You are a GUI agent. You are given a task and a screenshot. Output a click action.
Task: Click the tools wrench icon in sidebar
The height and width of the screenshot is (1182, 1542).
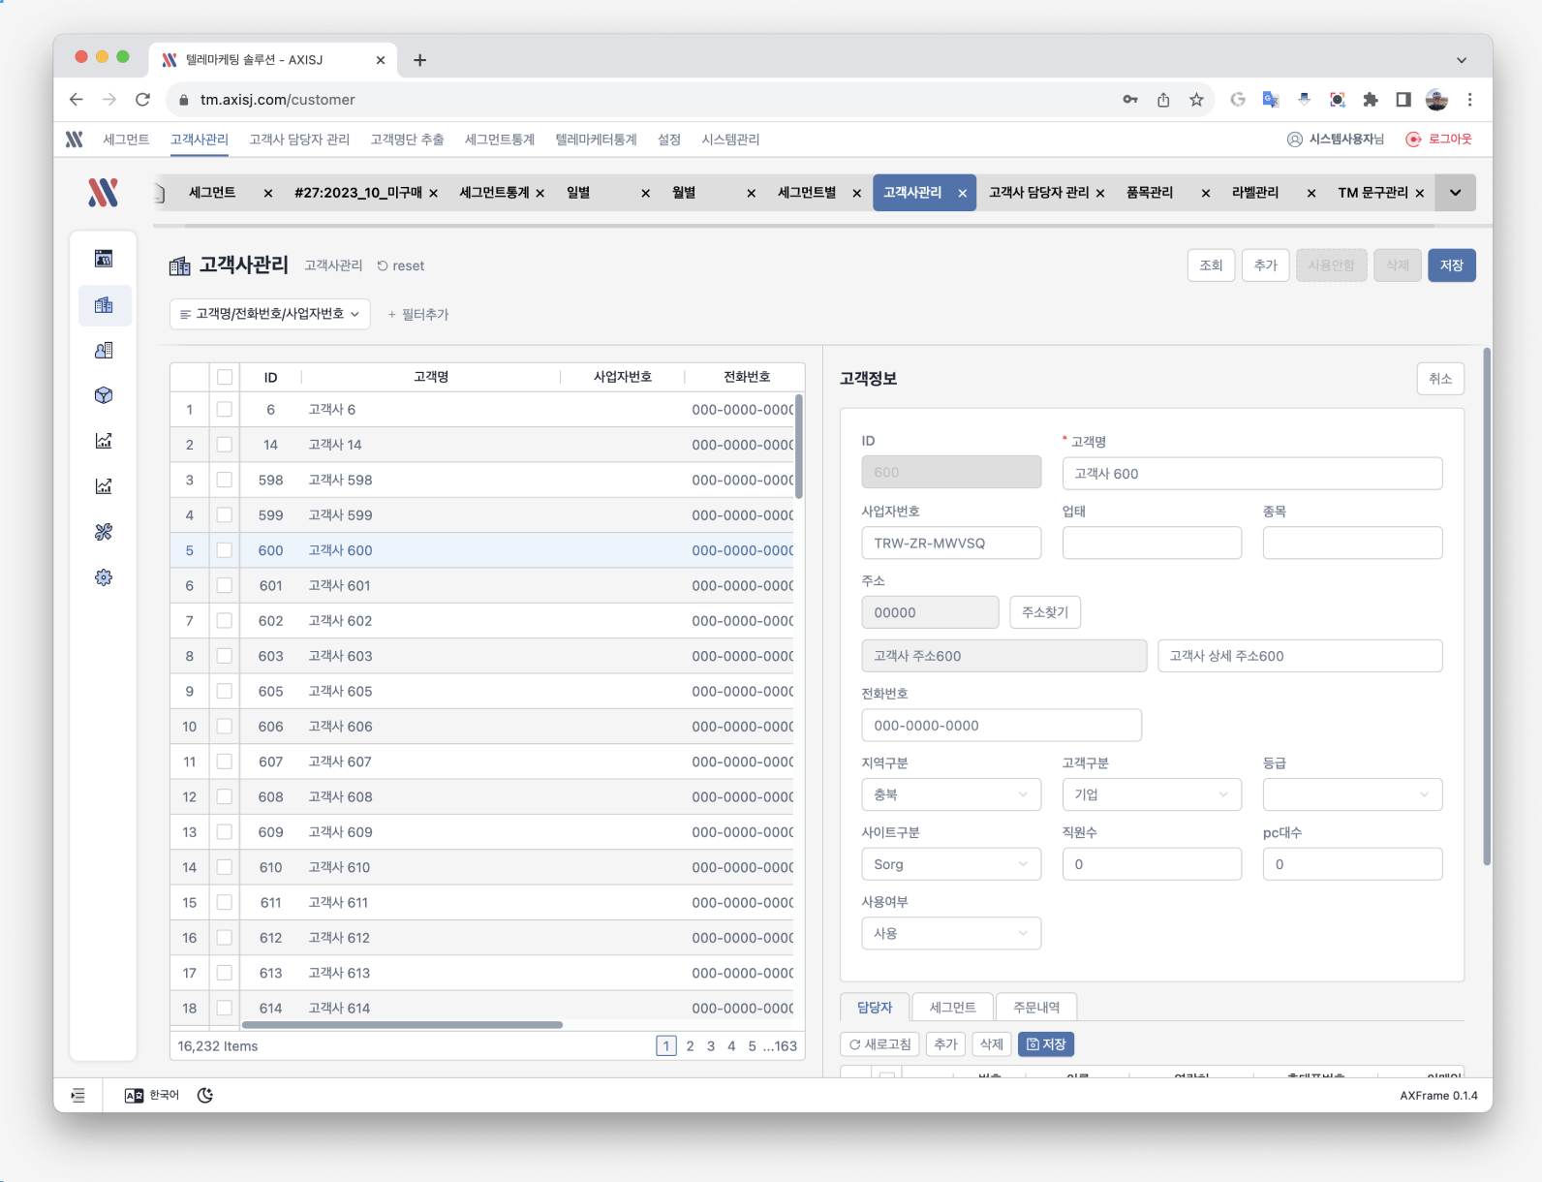pyautogui.click(x=104, y=532)
